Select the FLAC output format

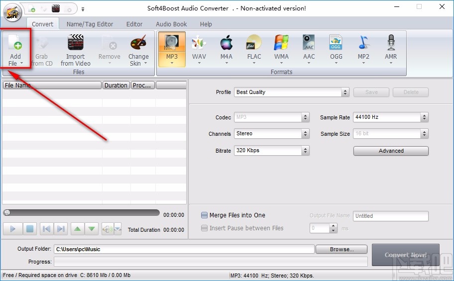coord(254,49)
